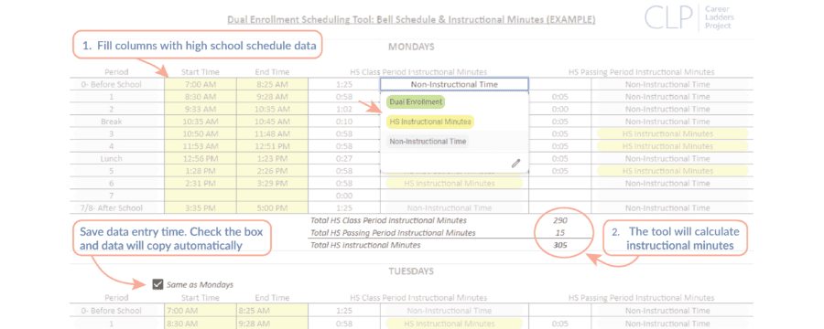Select Mondays 9:33 AM start time cell

point(201,109)
